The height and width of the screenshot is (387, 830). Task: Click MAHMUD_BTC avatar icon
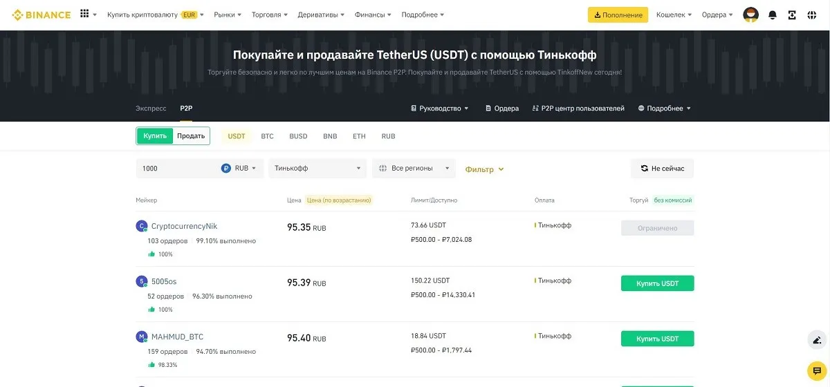tap(142, 337)
